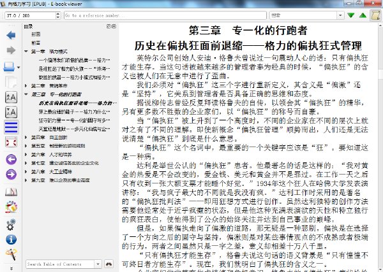Image resolution: width=383 pixels, height=272 pixels.
Task: Click the dictionary lookup magnifier icon
Action: coord(11,254)
